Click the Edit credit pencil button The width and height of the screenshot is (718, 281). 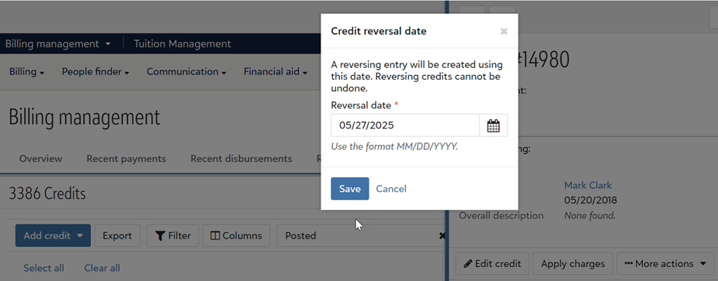492,264
